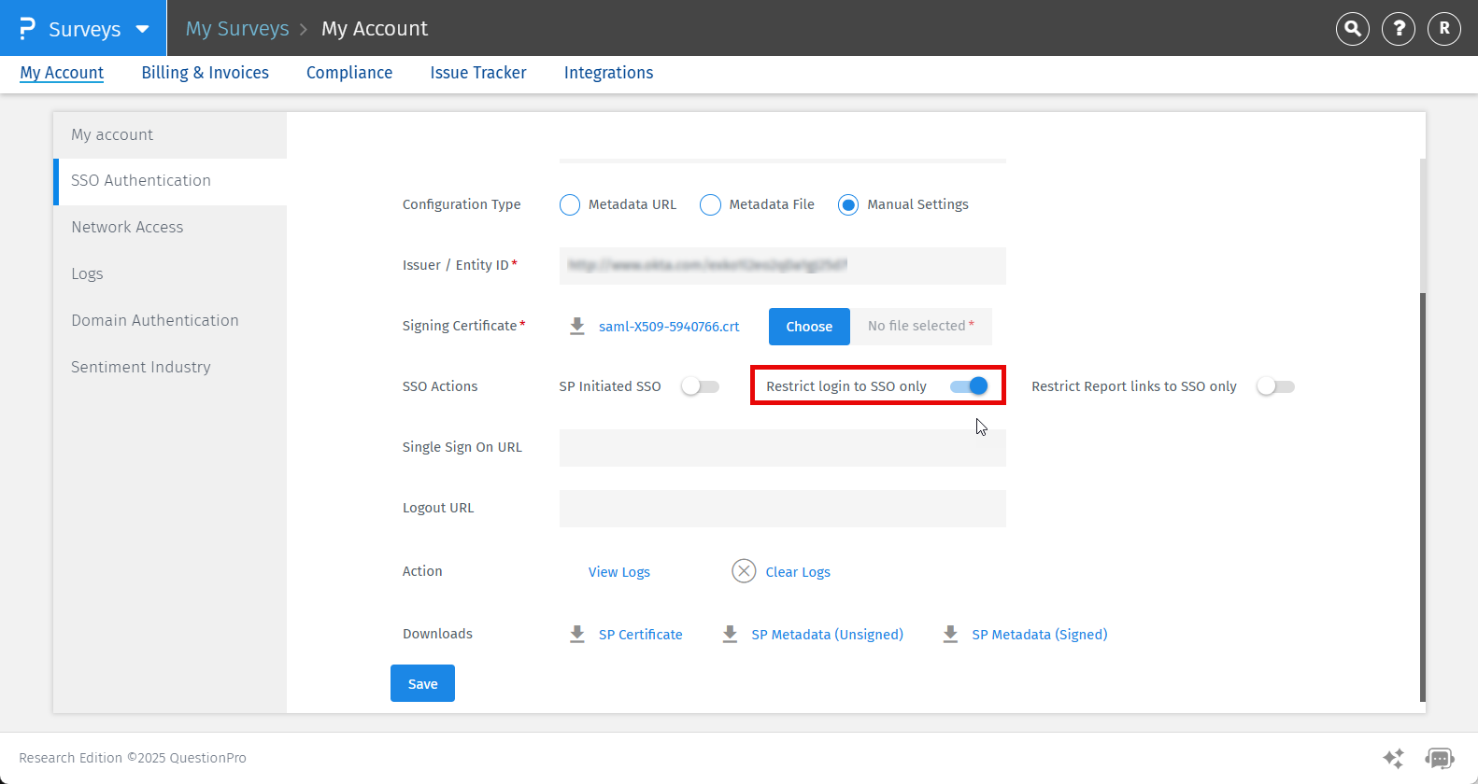Screen dimensions: 1478x784
Task: Open the chat bubble icon in footer
Action: [1439, 758]
